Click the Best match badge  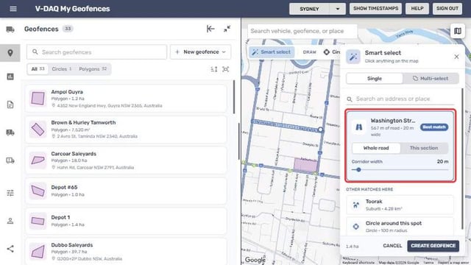pyautogui.click(x=434, y=127)
